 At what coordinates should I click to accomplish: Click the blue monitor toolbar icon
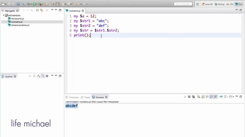click(x=18, y=4)
